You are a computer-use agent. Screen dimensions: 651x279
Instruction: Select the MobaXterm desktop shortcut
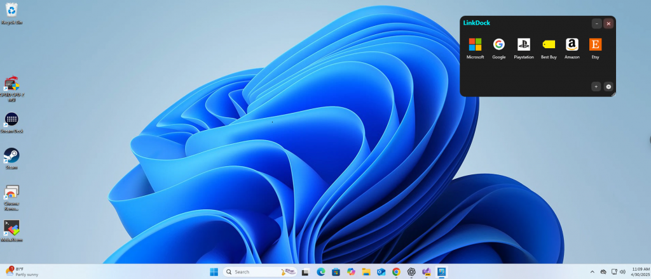coord(11,228)
